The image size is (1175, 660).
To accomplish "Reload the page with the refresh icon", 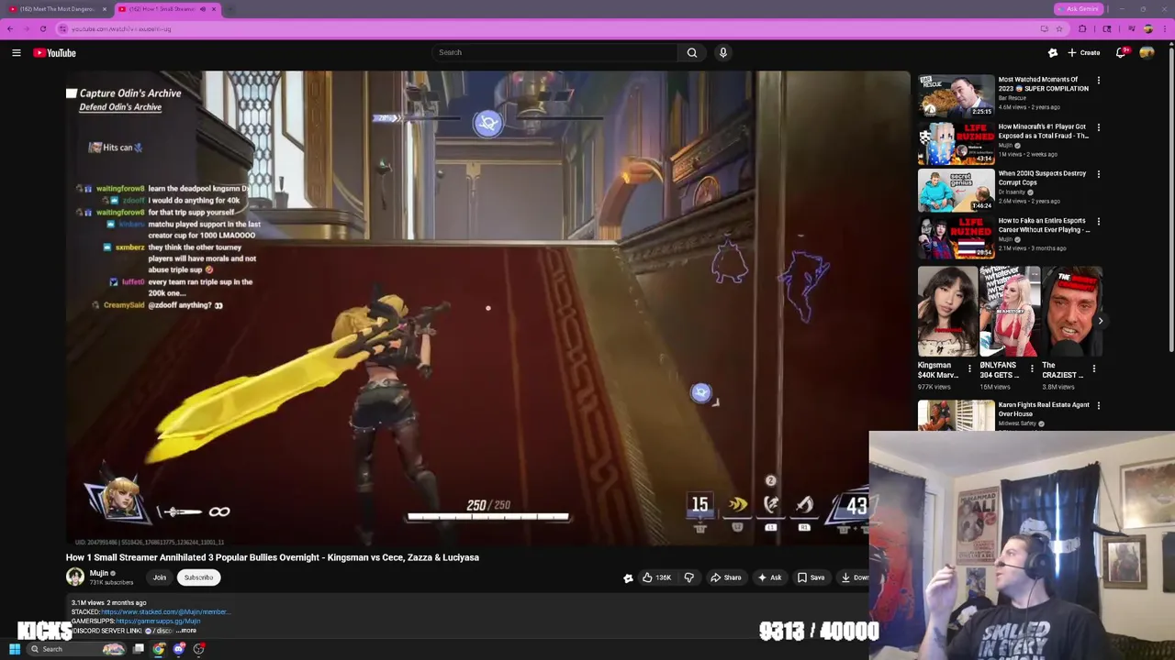I will (x=42, y=28).
